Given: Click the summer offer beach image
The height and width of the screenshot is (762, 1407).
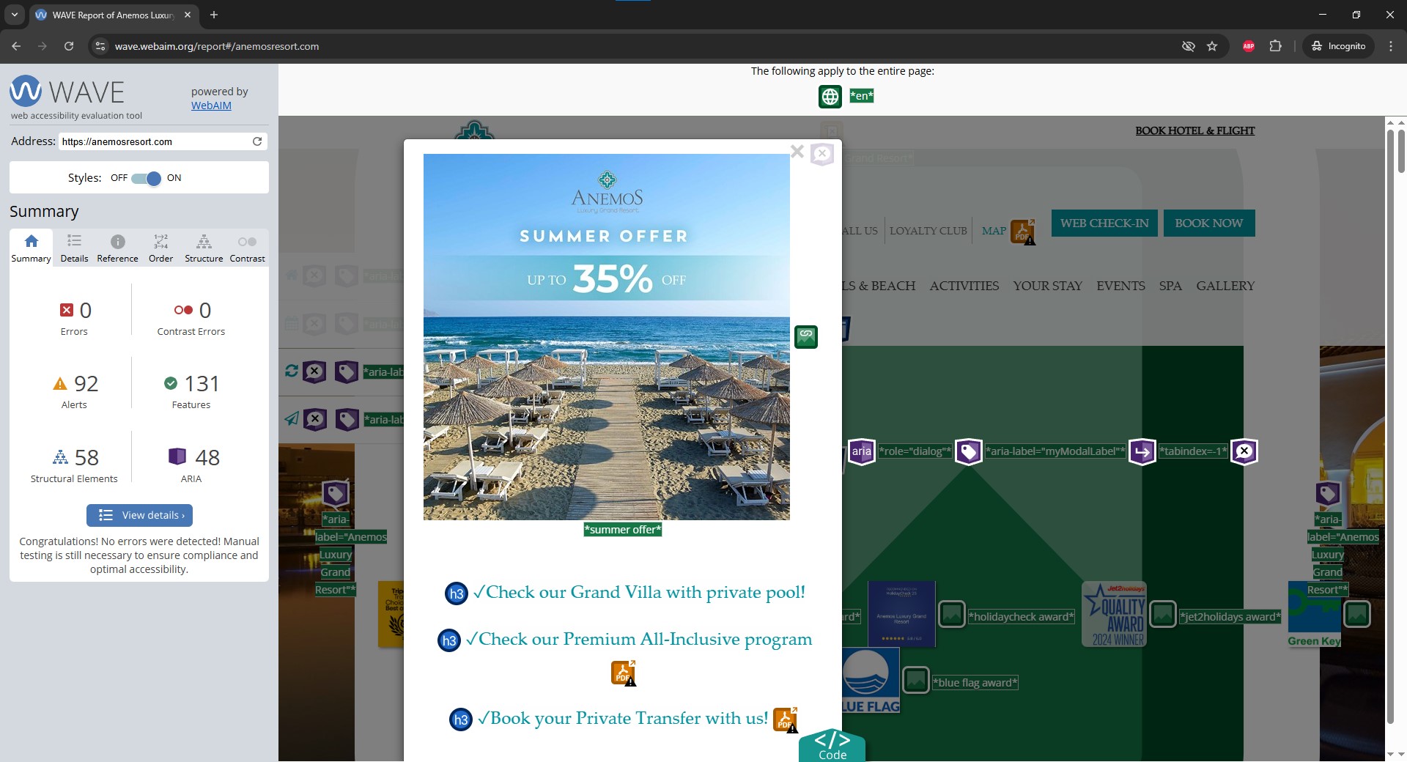Looking at the screenshot, I should point(607,337).
